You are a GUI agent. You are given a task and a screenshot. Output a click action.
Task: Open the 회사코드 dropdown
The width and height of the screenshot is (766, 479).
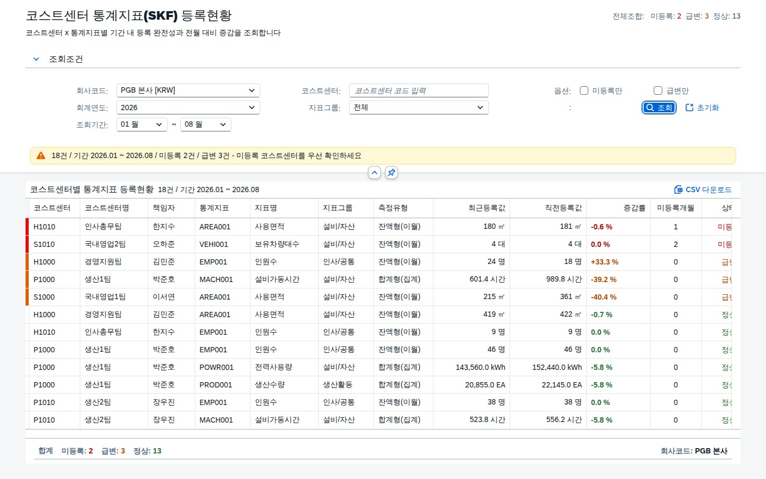[x=188, y=90]
